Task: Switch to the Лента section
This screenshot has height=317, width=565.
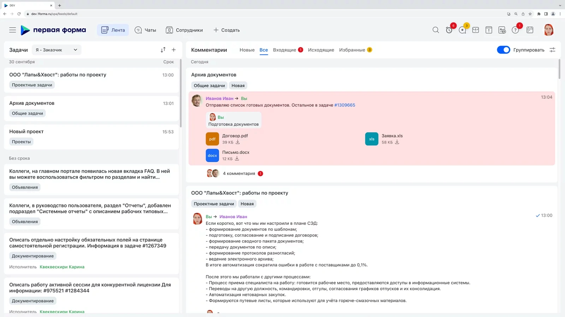Action: click(x=113, y=30)
